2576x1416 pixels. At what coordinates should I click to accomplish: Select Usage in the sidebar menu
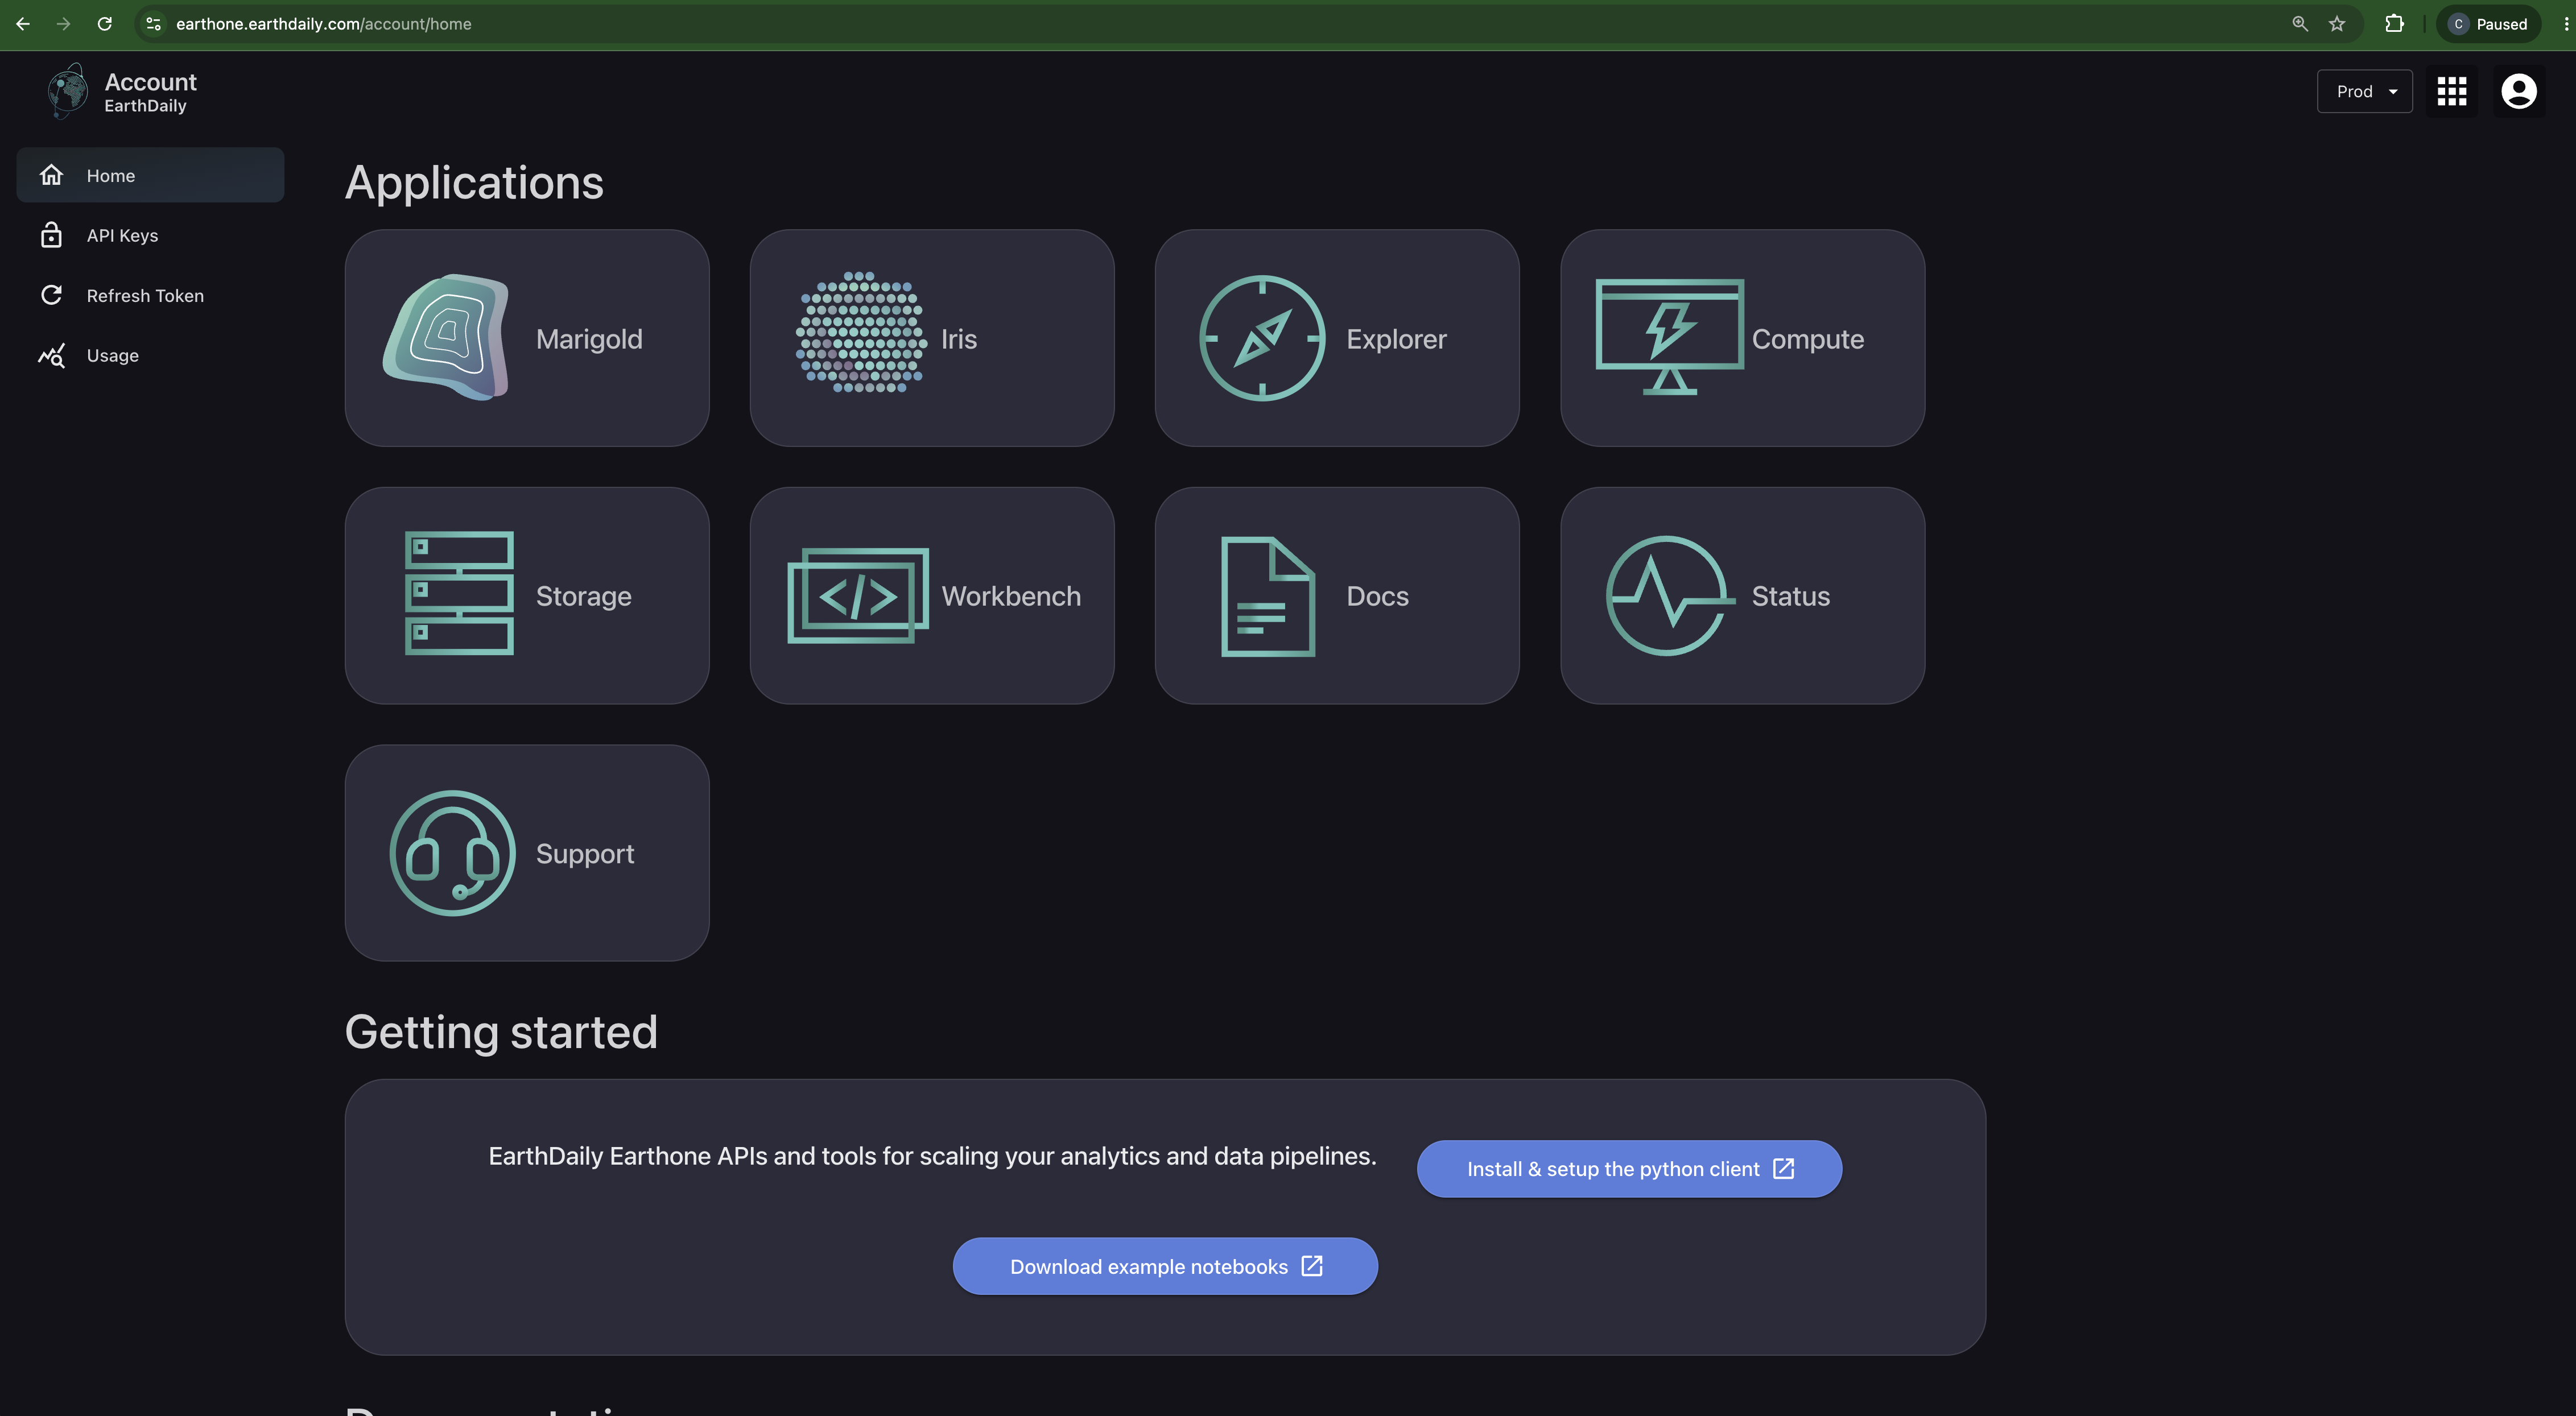coord(150,355)
